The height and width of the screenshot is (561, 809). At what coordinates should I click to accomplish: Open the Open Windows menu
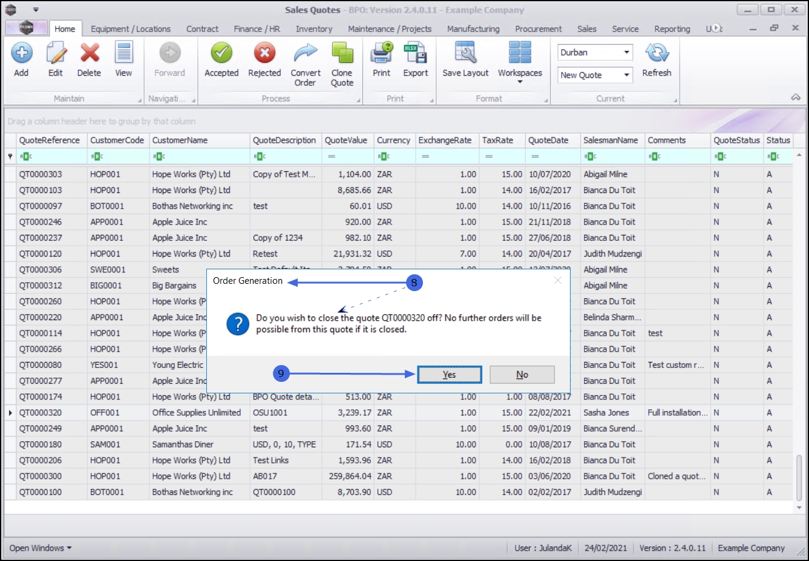pyautogui.click(x=41, y=548)
